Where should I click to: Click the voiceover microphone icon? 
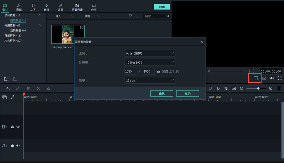[218, 88]
